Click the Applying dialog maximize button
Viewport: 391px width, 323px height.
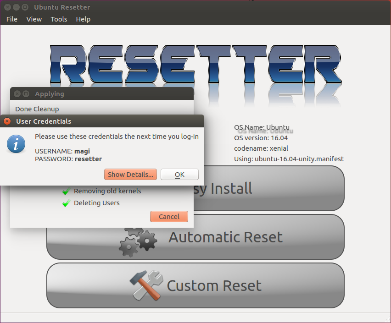(26, 94)
